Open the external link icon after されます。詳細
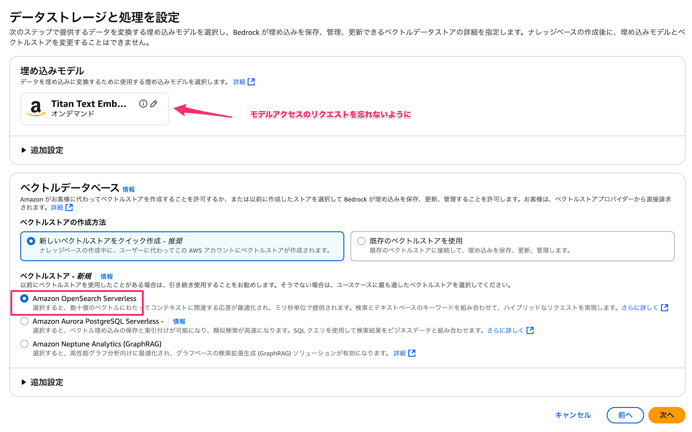 (x=69, y=207)
